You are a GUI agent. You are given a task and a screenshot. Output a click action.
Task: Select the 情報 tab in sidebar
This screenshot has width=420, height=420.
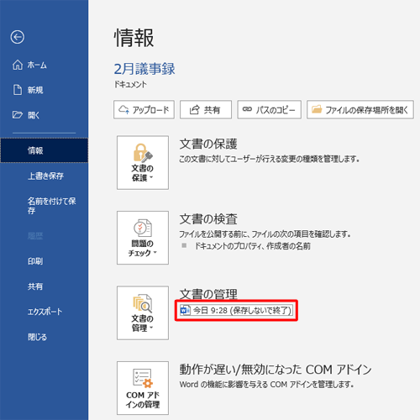pos(44,150)
